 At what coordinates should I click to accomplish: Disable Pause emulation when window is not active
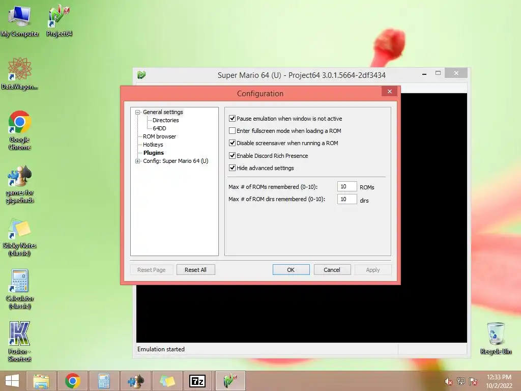232,118
